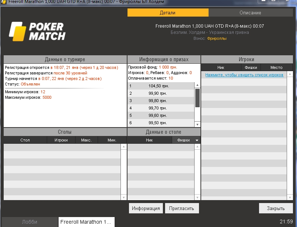This screenshot has height=227, width=297.
Task: Select first place prize 104,50 грн.
Action: 161,86
